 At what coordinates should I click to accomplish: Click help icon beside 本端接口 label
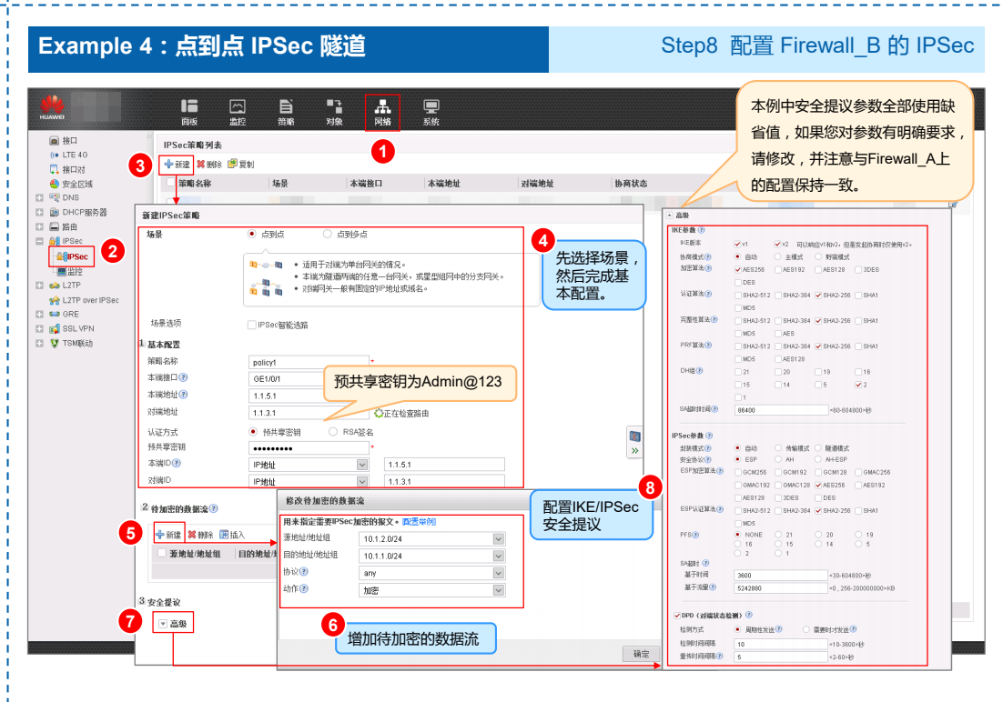(x=184, y=378)
